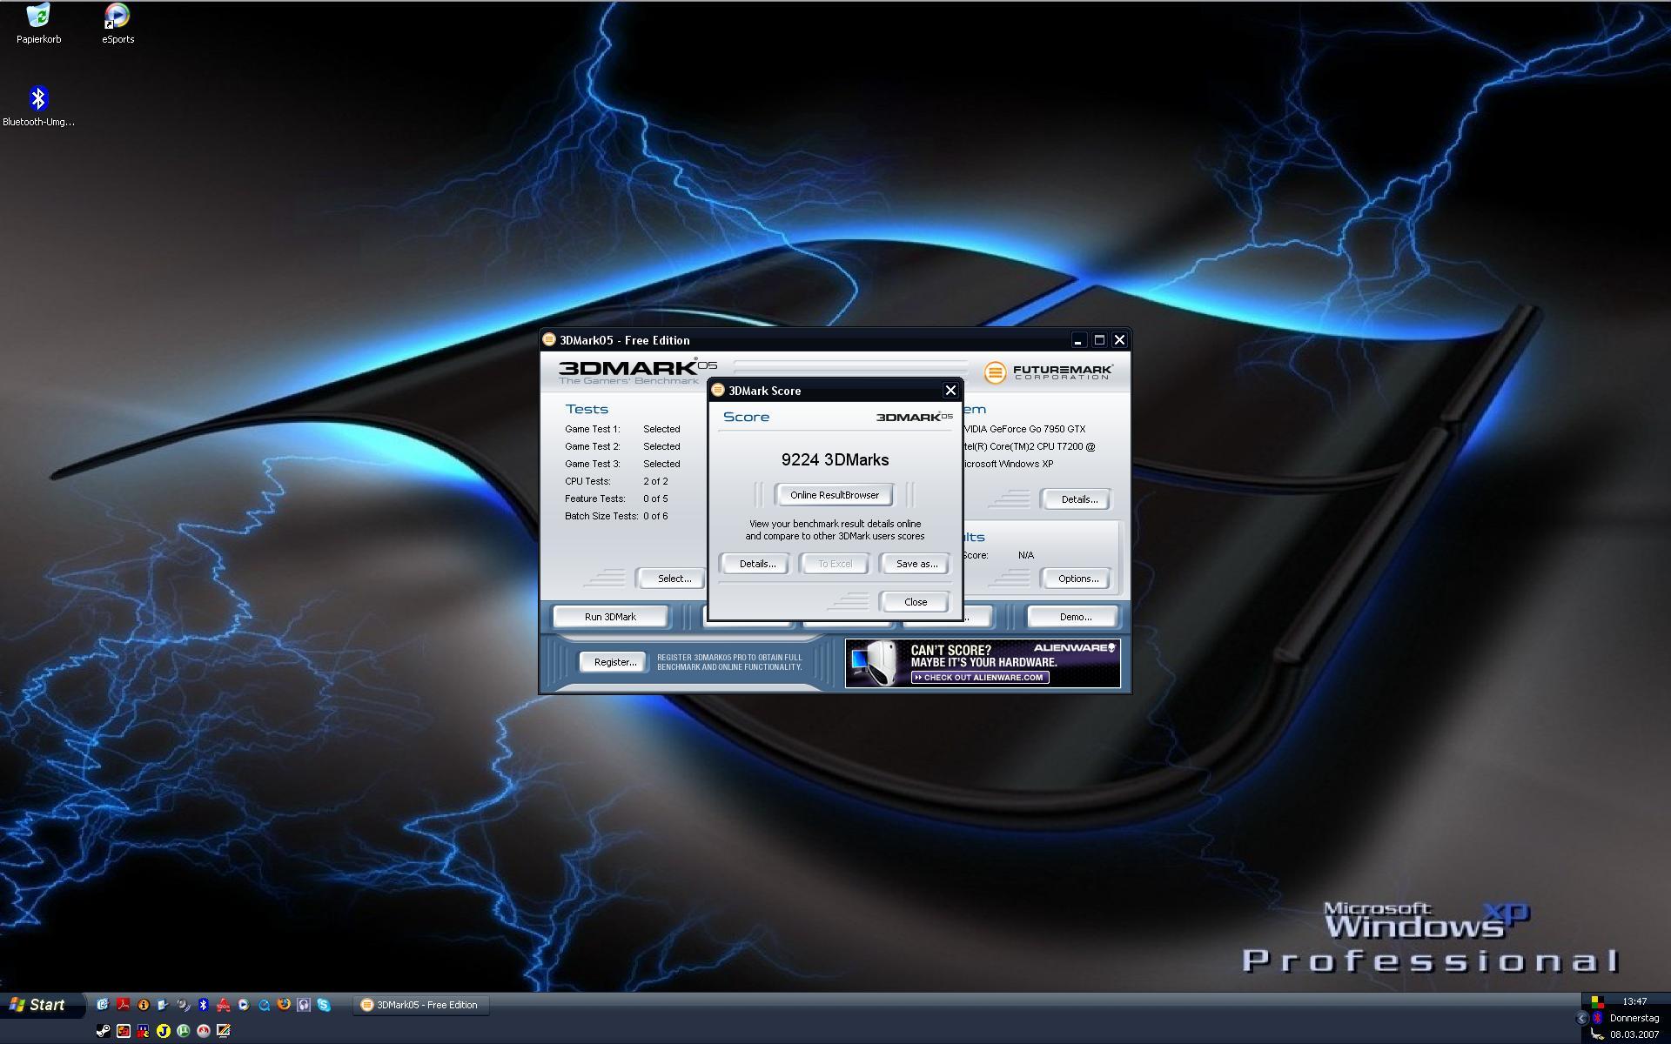Click the 'Feature Tests:' row label
The height and width of the screenshot is (1044, 1671).
point(595,499)
